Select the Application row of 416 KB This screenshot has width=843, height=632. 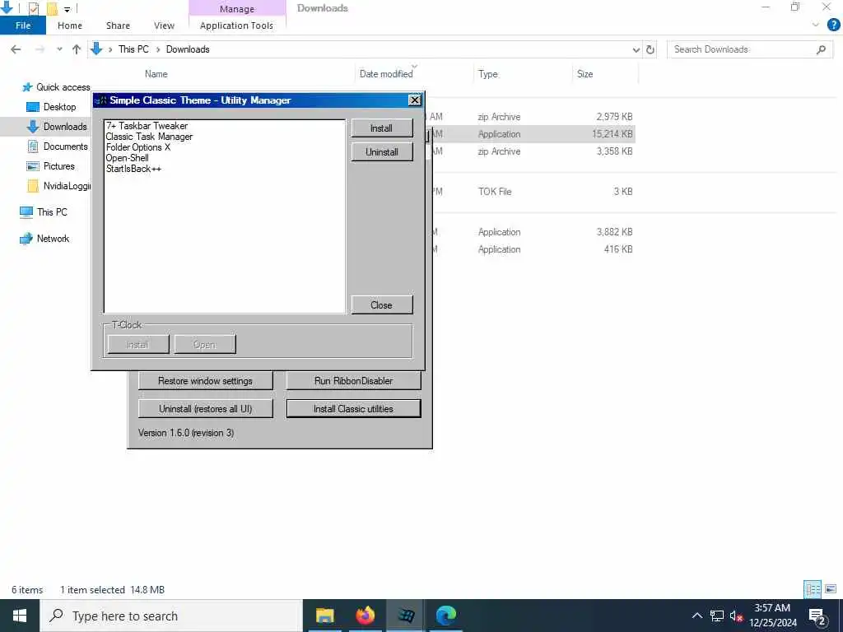(x=533, y=249)
